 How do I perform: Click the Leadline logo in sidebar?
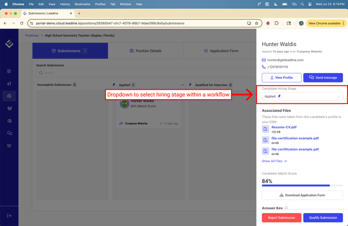click(x=9, y=44)
